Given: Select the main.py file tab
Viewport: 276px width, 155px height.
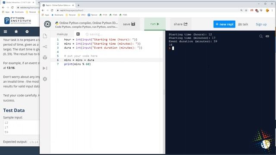Looking at the screenshot, I should pos(62,34).
